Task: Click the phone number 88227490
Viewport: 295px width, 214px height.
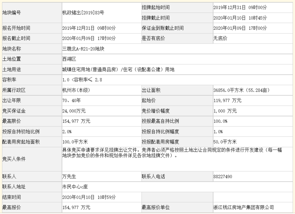Action: coord(222,177)
